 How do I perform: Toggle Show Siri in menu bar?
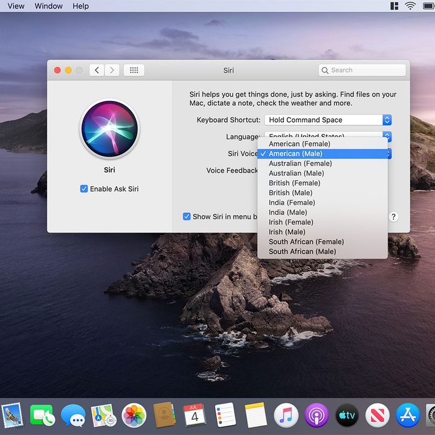click(187, 217)
